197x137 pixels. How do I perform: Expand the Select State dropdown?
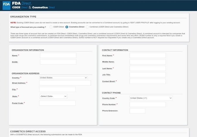[53, 96]
